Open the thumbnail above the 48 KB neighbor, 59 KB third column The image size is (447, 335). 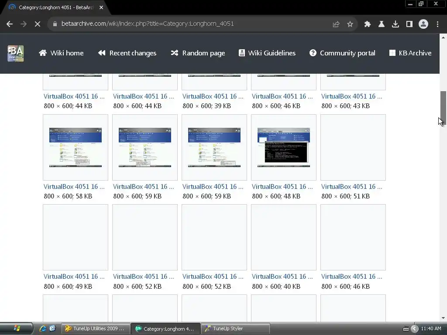click(214, 147)
